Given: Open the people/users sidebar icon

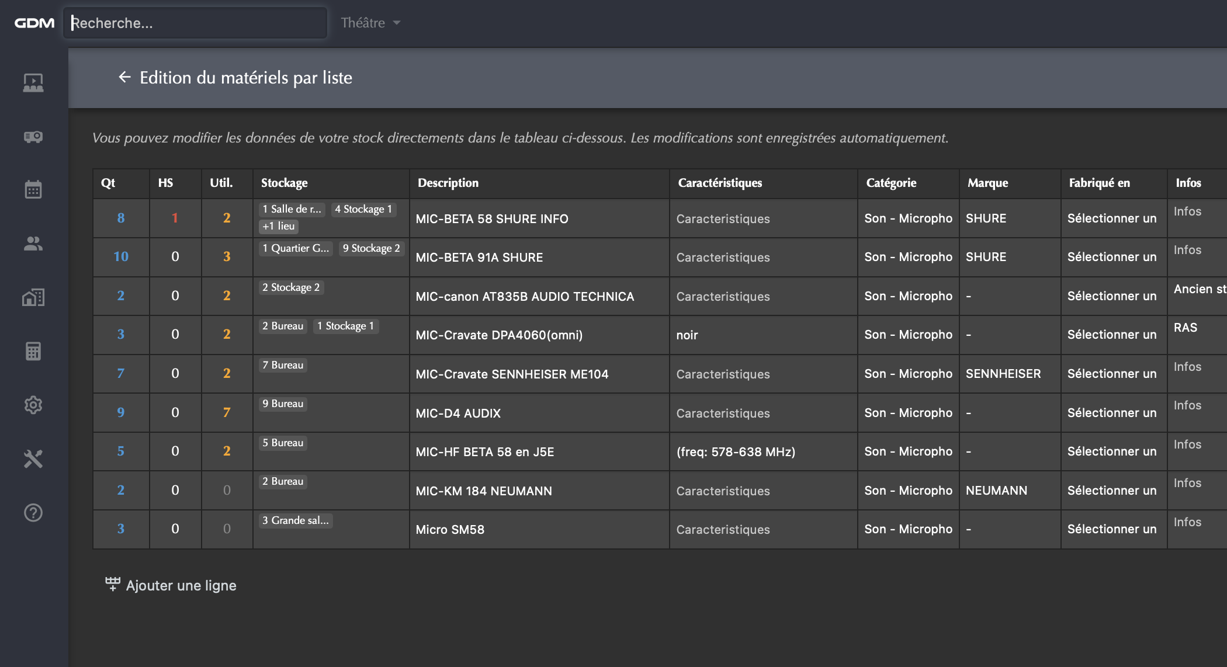Looking at the screenshot, I should click(33, 244).
